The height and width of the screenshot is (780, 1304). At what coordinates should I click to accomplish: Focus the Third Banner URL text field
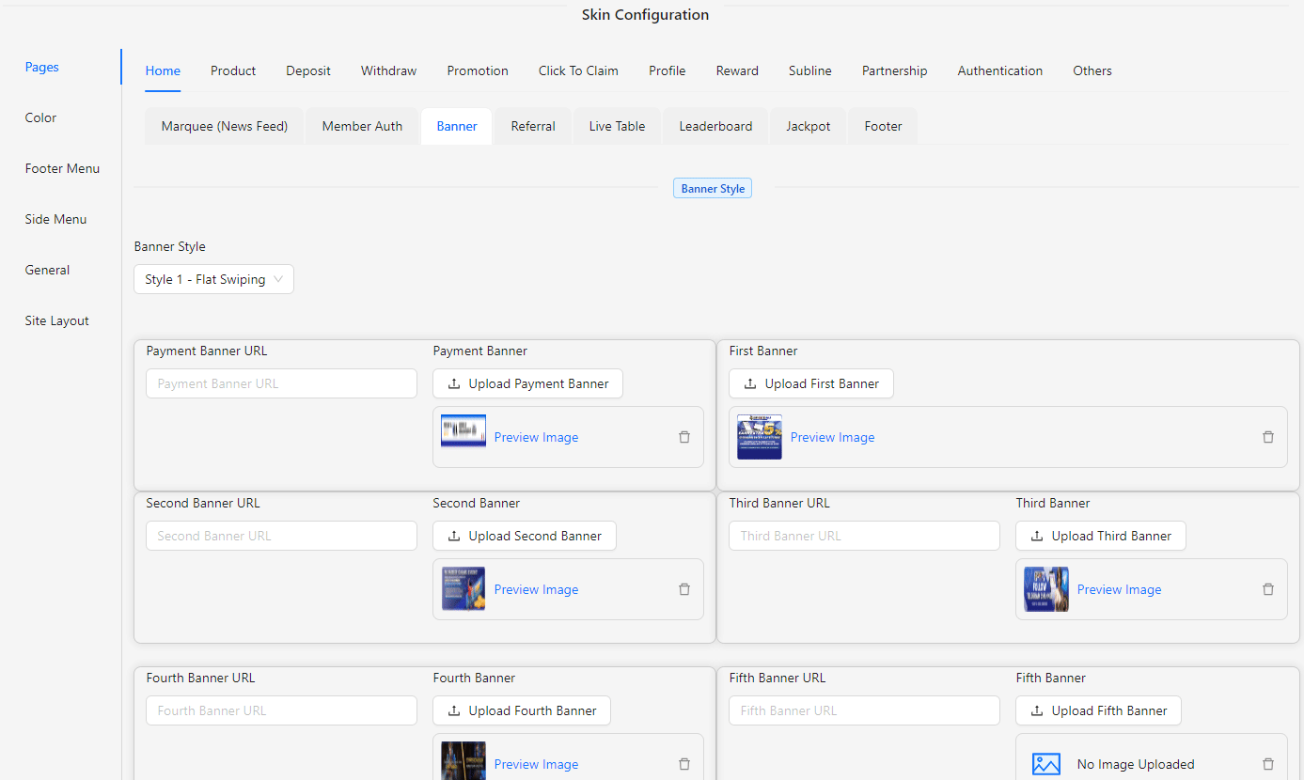(864, 536)
